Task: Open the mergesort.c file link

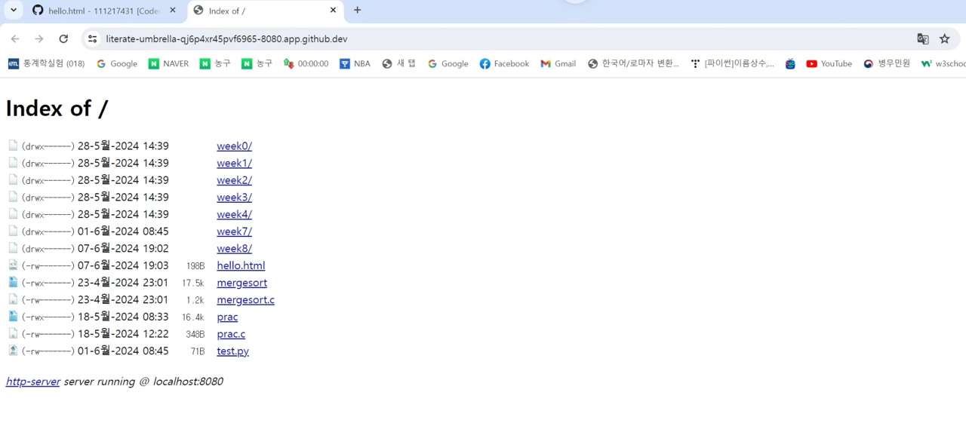Action: pyautogui.click(x=245, y=300)
